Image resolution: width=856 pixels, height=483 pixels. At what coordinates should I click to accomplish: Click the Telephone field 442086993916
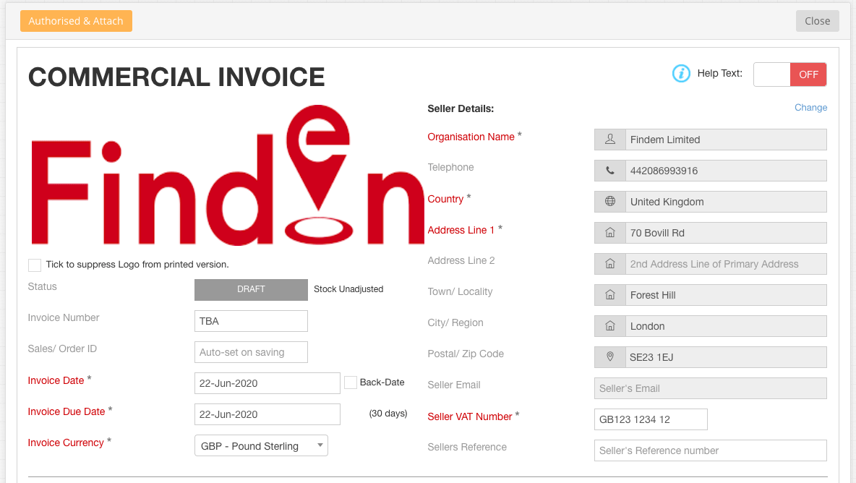726,171
